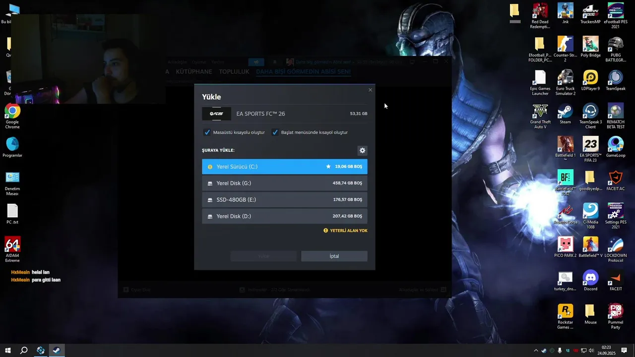This screenshot has height=357, width=635.
Task: Open Battlefield V desktop shortcut
Action: pyautogui.click(x=590, y=247)
